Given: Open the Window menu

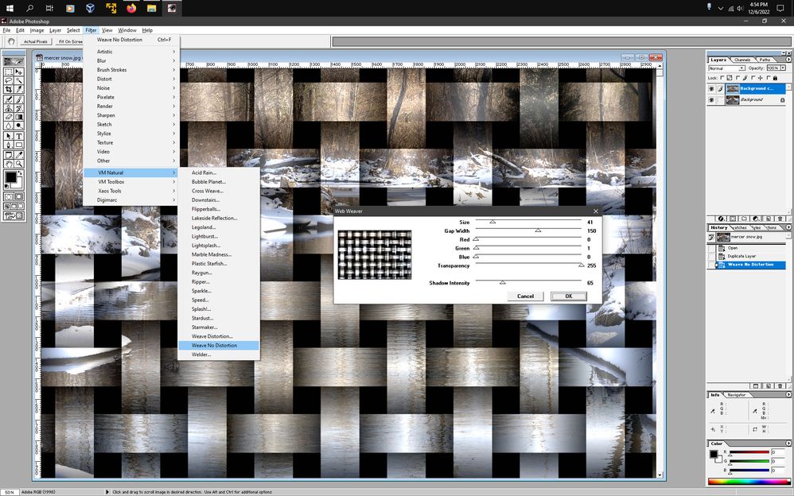Looking at the screenshot, I should [127, 30].
